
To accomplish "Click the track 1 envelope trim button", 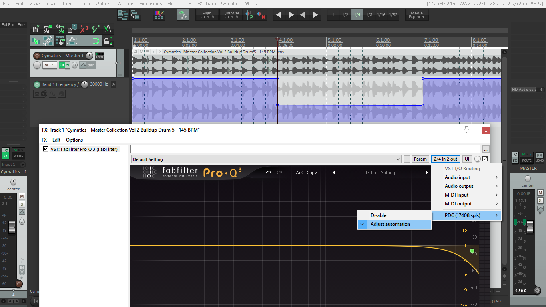I will point(88,65).
